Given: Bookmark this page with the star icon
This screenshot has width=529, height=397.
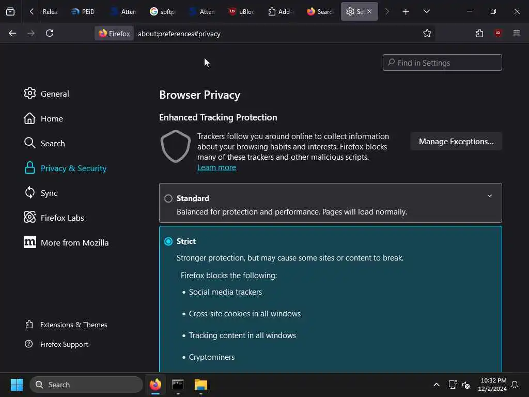Looking at the screenshot, I should click(427, 33).
